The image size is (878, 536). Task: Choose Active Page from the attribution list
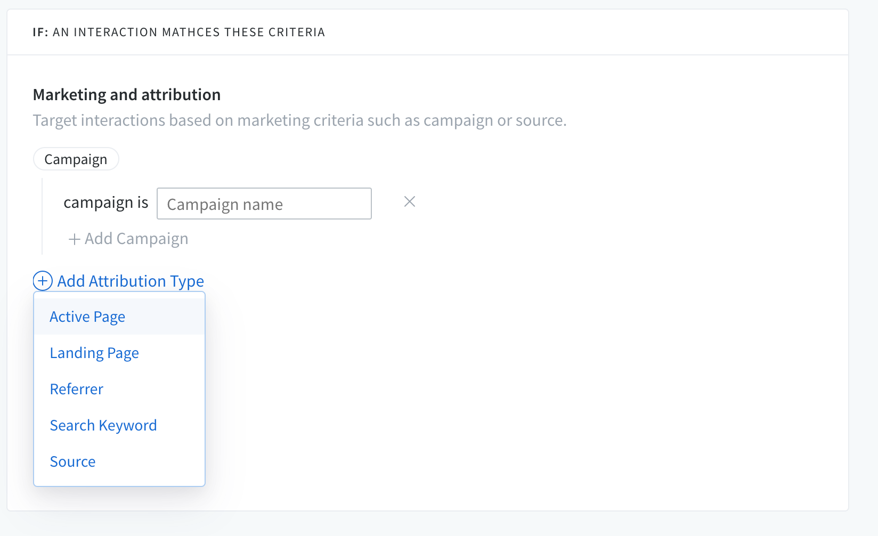coord(87,317)
